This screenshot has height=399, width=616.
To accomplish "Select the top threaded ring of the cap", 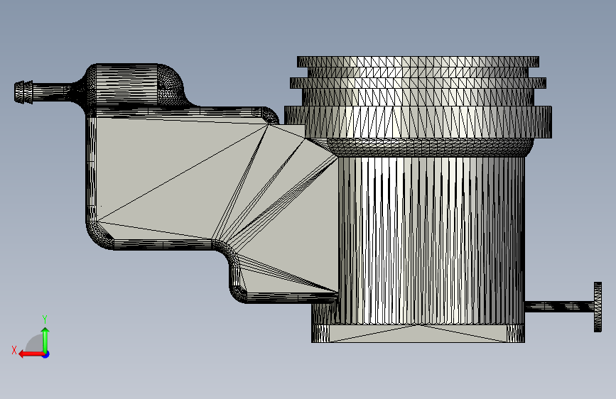I will click(418, 62).
